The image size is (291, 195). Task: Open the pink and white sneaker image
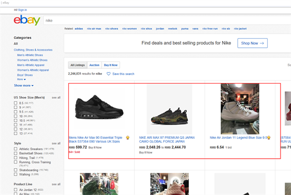pyautogui.click(x=169, y=184)
